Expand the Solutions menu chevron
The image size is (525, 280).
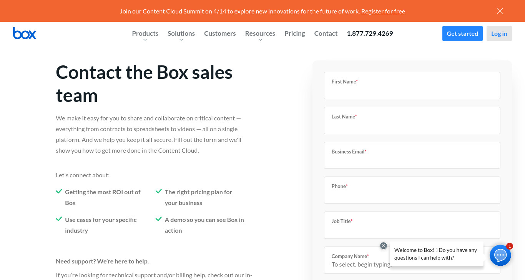coord(181,40)
